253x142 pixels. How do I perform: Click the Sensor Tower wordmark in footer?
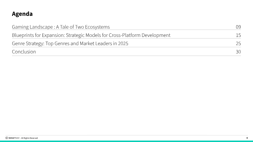[14, 138]
